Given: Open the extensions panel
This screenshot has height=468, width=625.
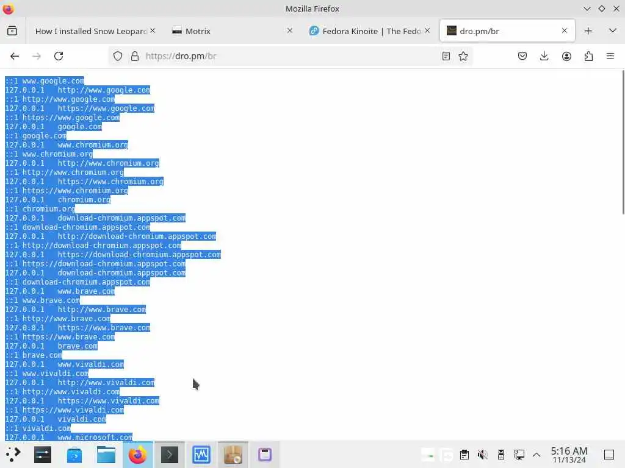Looking at the screenshot, I should [x=588, y=56].
